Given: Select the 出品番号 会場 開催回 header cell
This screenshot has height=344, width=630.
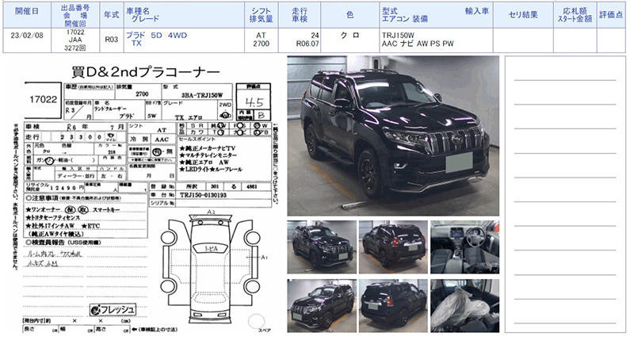Looking at the screenshot, I should point(75,15).
